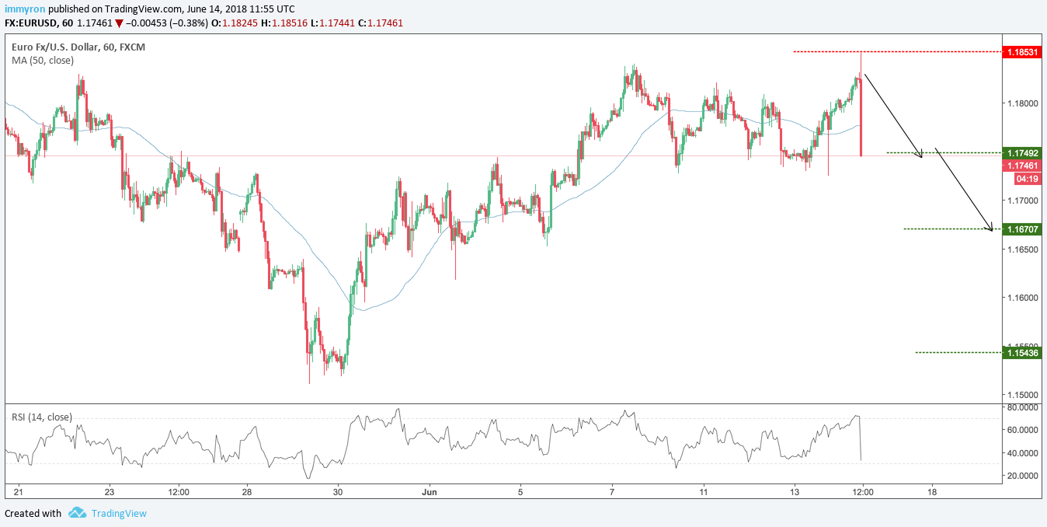The height and width of the screenshot is (527, 1047).
Task: Click the O:1.18245 open value in header
Action: 234,24
